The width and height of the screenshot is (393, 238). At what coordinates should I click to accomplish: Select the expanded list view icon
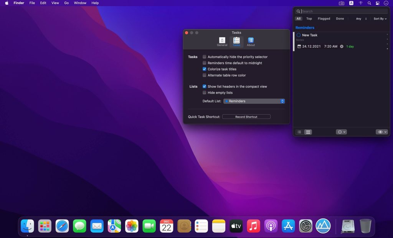pyautogui.click(x=308, y=132)
